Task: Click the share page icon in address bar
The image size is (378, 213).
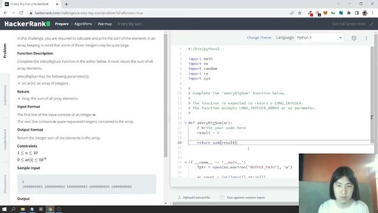Action: point(292,13)
